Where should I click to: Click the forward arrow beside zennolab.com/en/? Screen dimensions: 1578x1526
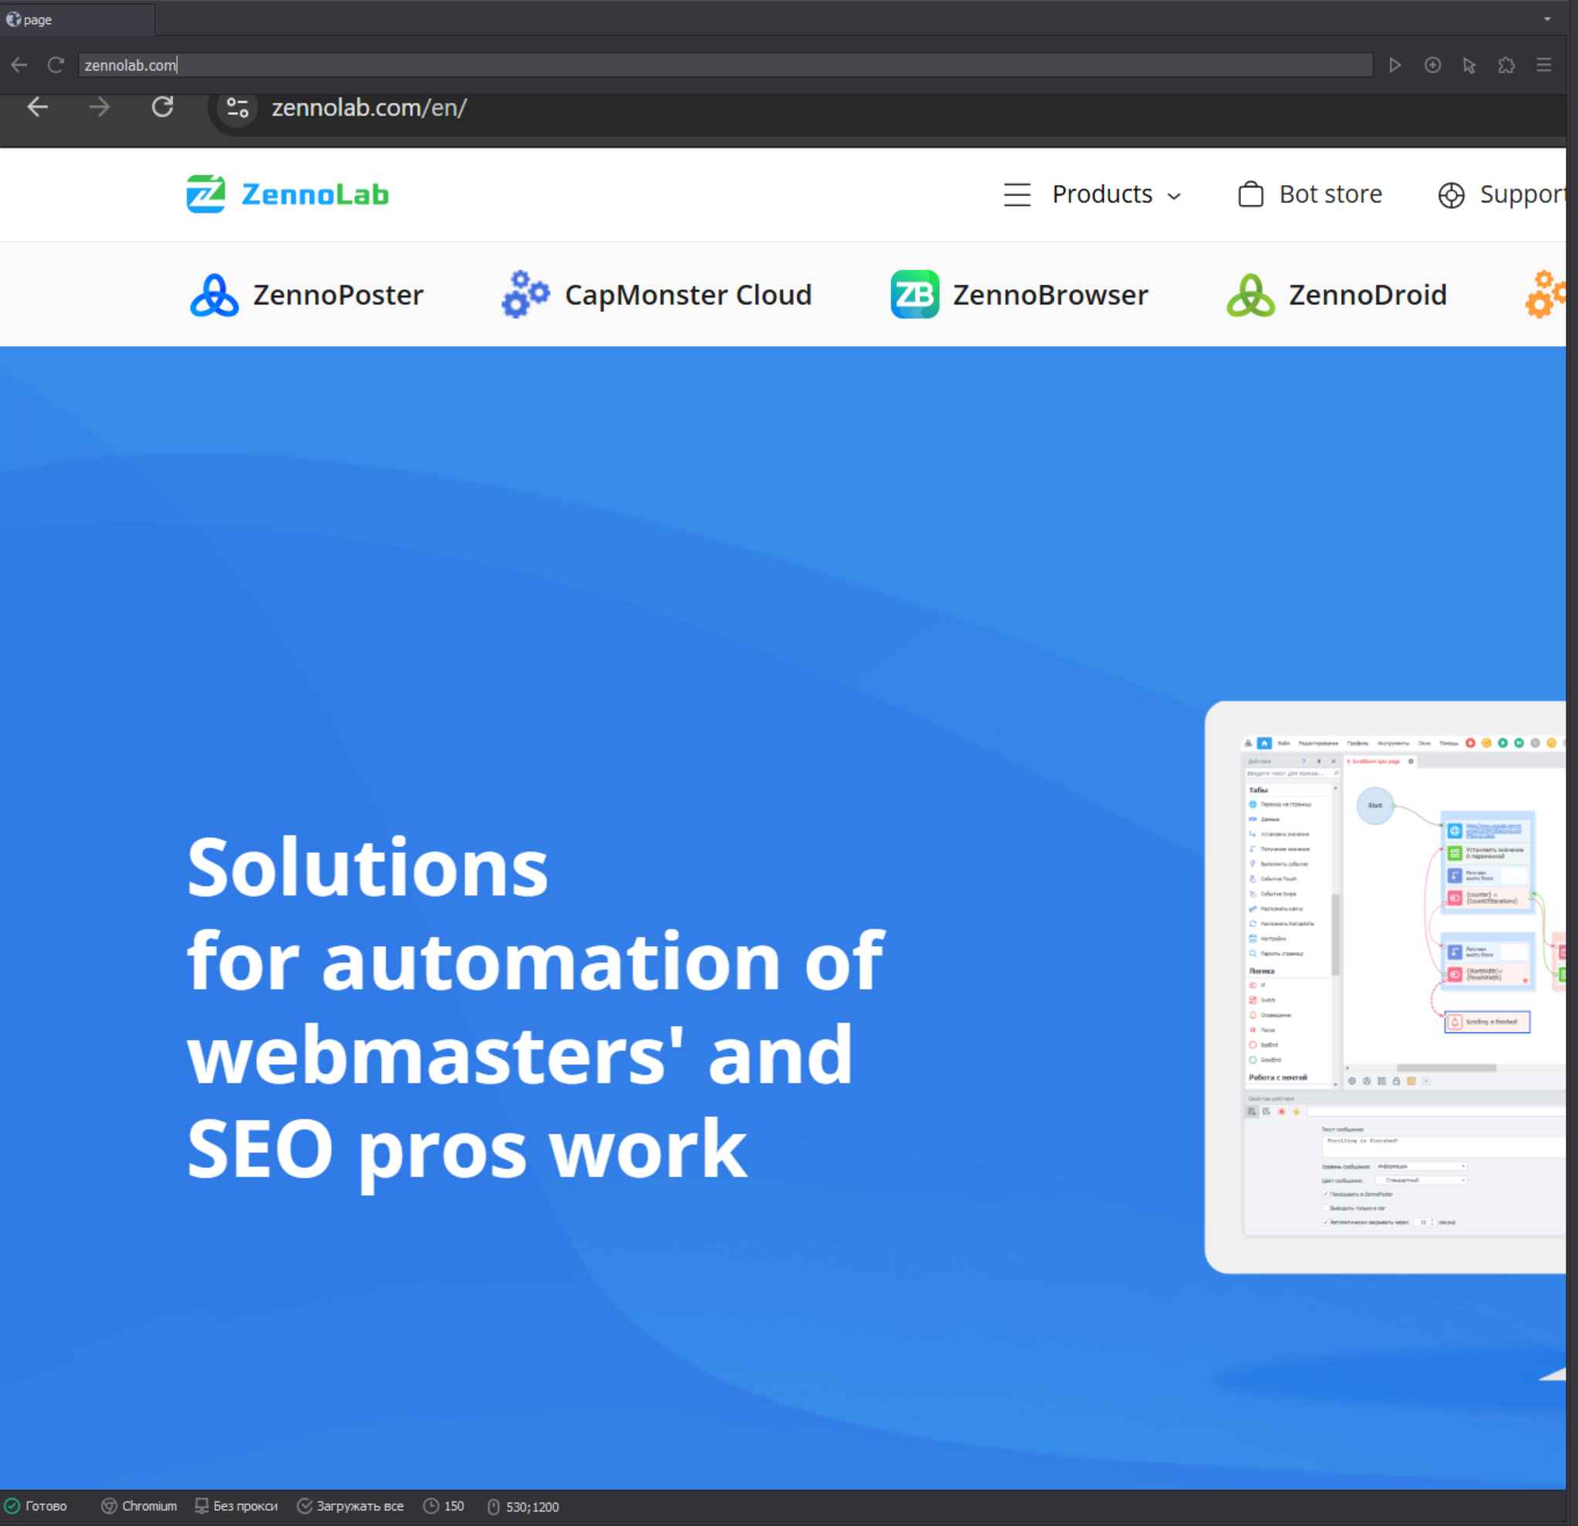(x=100, y=107)
